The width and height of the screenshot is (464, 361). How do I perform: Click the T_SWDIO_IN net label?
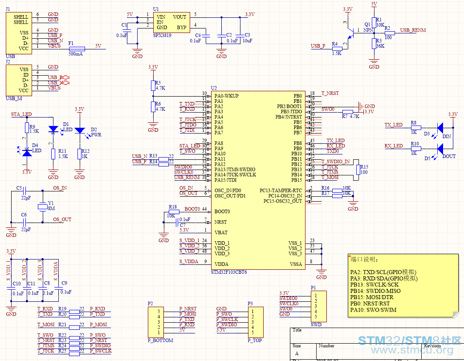pyautogui.click(x=336, y=162)
